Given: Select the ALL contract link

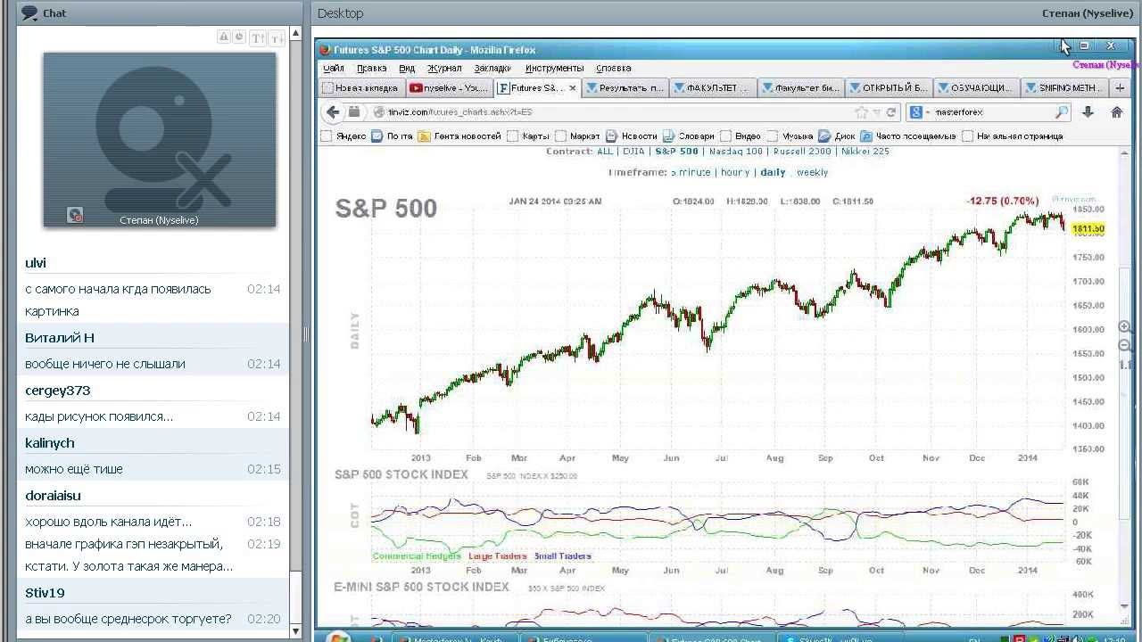Looking at the screenshot, I should click(604, 152).
